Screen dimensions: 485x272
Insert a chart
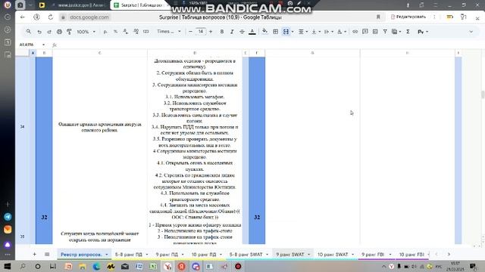375,32
